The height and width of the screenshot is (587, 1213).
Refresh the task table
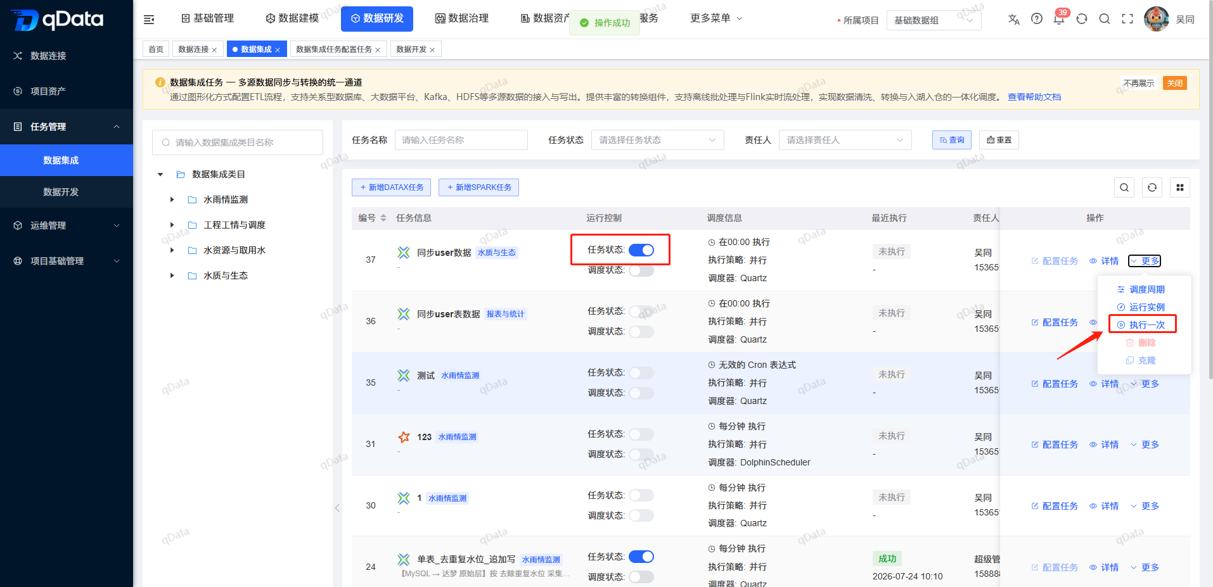click(1152, 187)
